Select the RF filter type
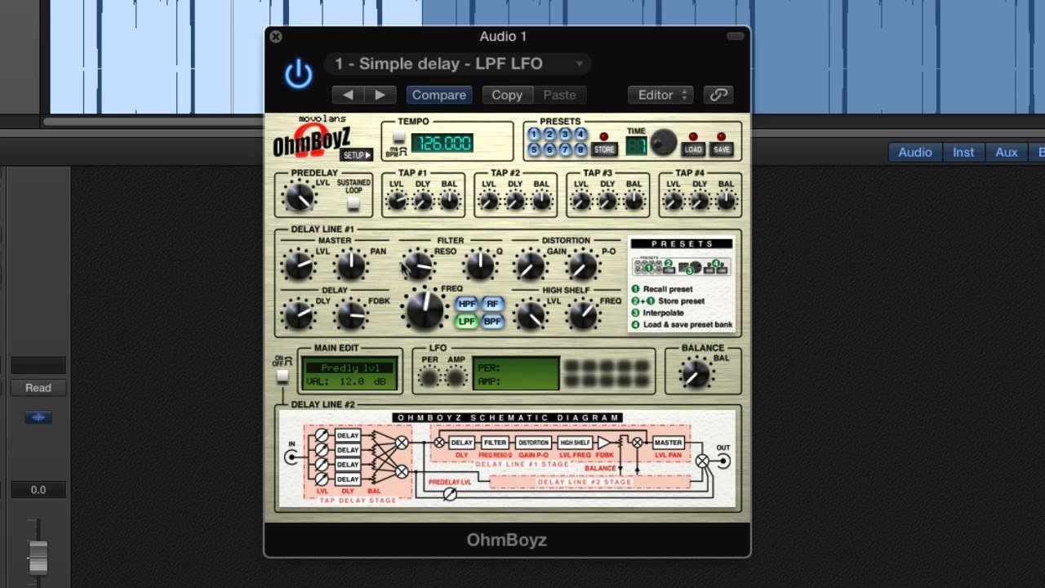Screen dimensions: 1045x588 (x=492, y=304)
